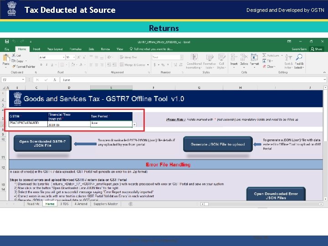Click the formula bar showing June
Viewport: 328px width, 246px height.
coord(191,80)
